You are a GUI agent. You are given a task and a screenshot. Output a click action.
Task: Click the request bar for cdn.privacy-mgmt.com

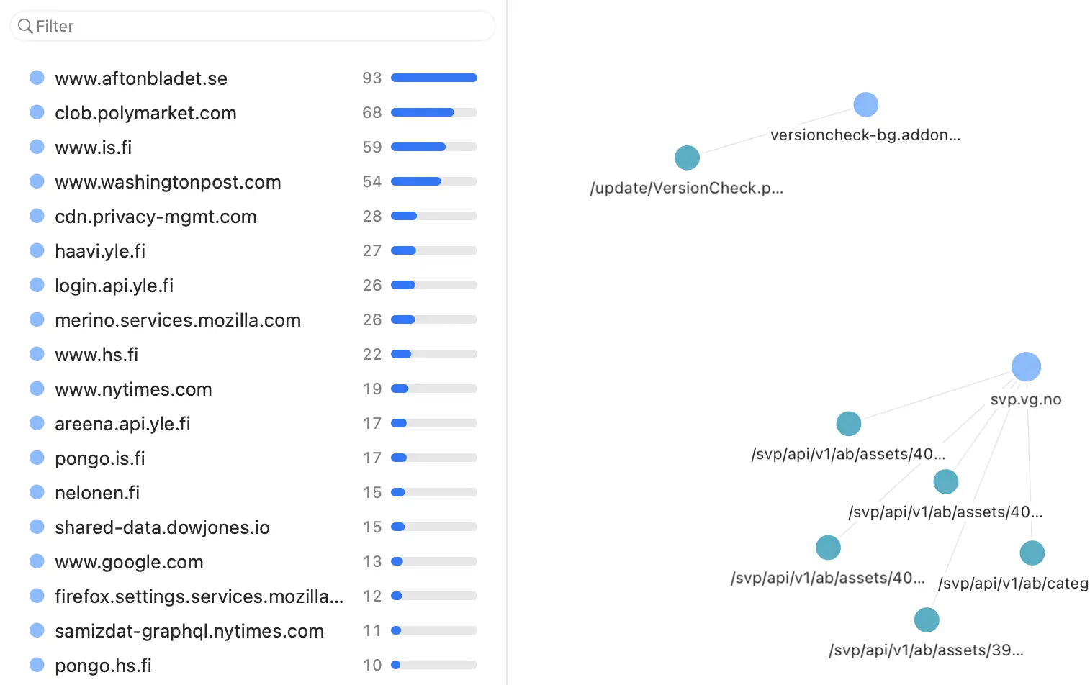[434, 216]
